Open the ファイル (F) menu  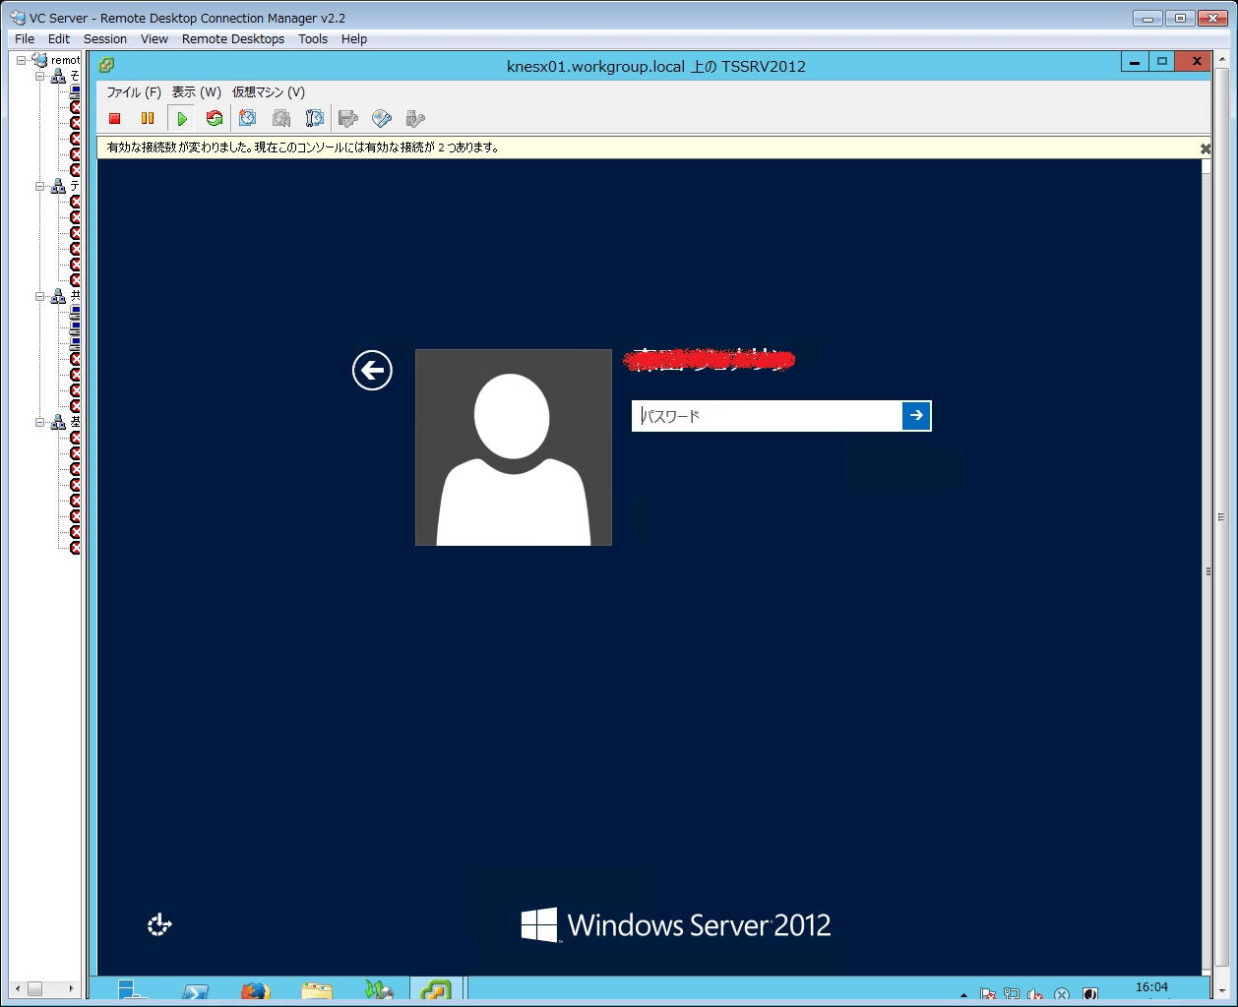[x=134, y=92]
